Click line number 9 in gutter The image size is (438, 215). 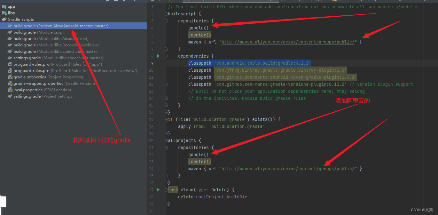pos(152,63)
